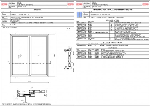Click CANALINA RIGIDA X TELAIO EL 1205 description

[x=117, y=45]
